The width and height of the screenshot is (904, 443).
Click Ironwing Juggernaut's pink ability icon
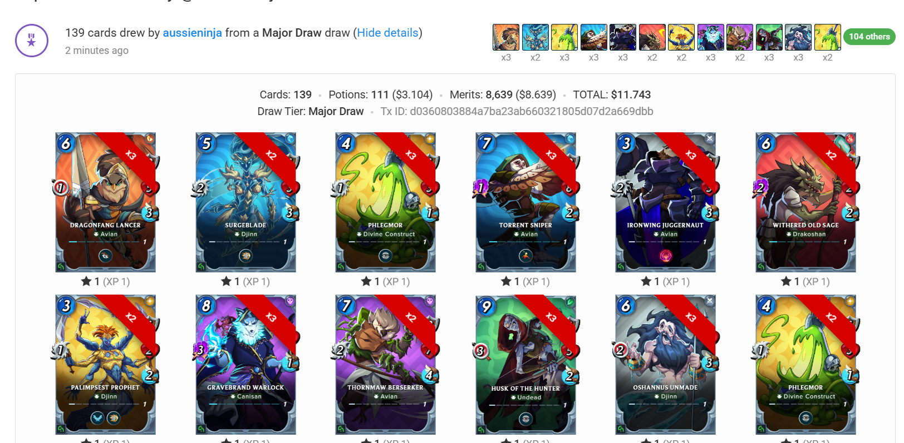pyautogui.click(x=666, y=256)
